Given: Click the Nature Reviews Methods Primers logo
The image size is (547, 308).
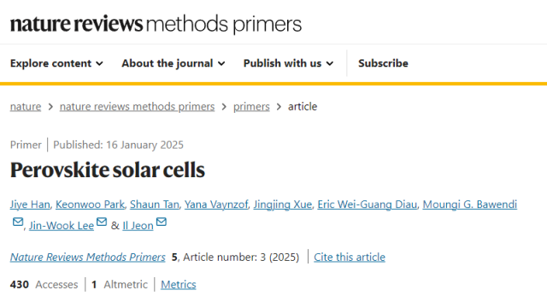Looking at the screenshot, I should (x=156, y=24).
